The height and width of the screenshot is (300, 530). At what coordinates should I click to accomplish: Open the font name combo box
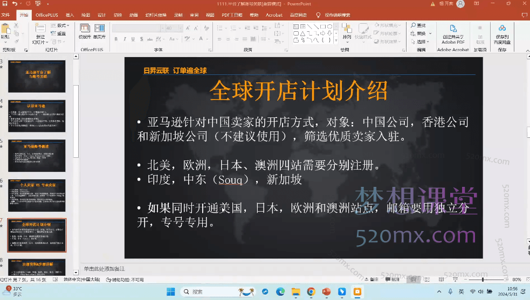pos(138,28)
